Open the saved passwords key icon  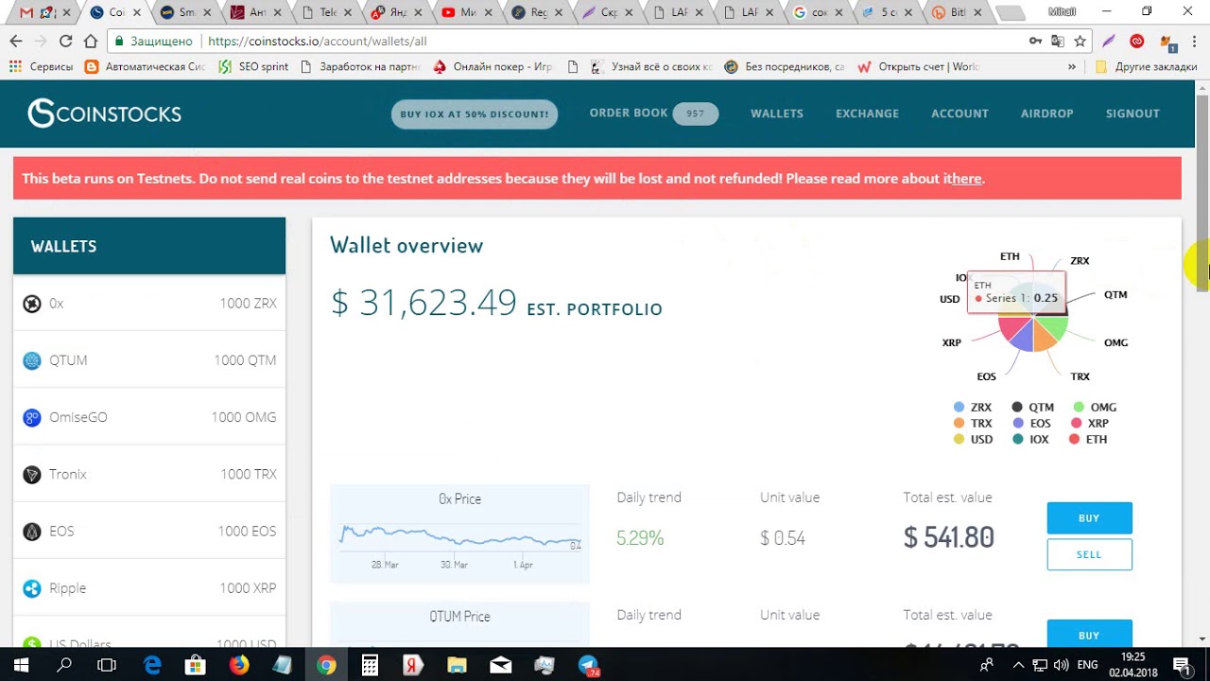[1036, 42]
